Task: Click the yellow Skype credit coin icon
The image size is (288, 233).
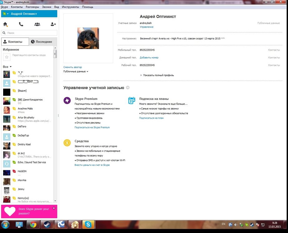Action: 67,143
